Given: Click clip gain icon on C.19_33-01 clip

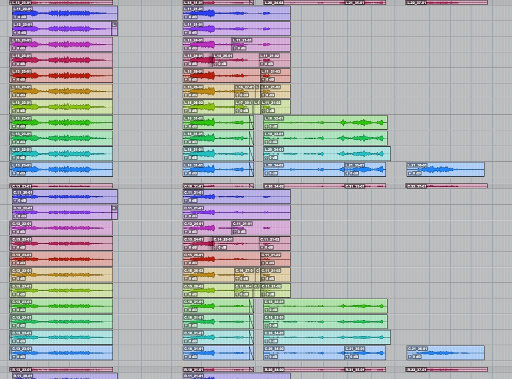Looking at the screenshot, I should click(267, 325).
